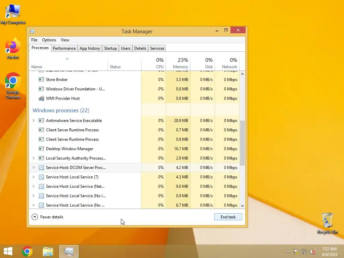Sort by the Name column header
This screenshot has width=344, height=258.
tap(68, 63)
